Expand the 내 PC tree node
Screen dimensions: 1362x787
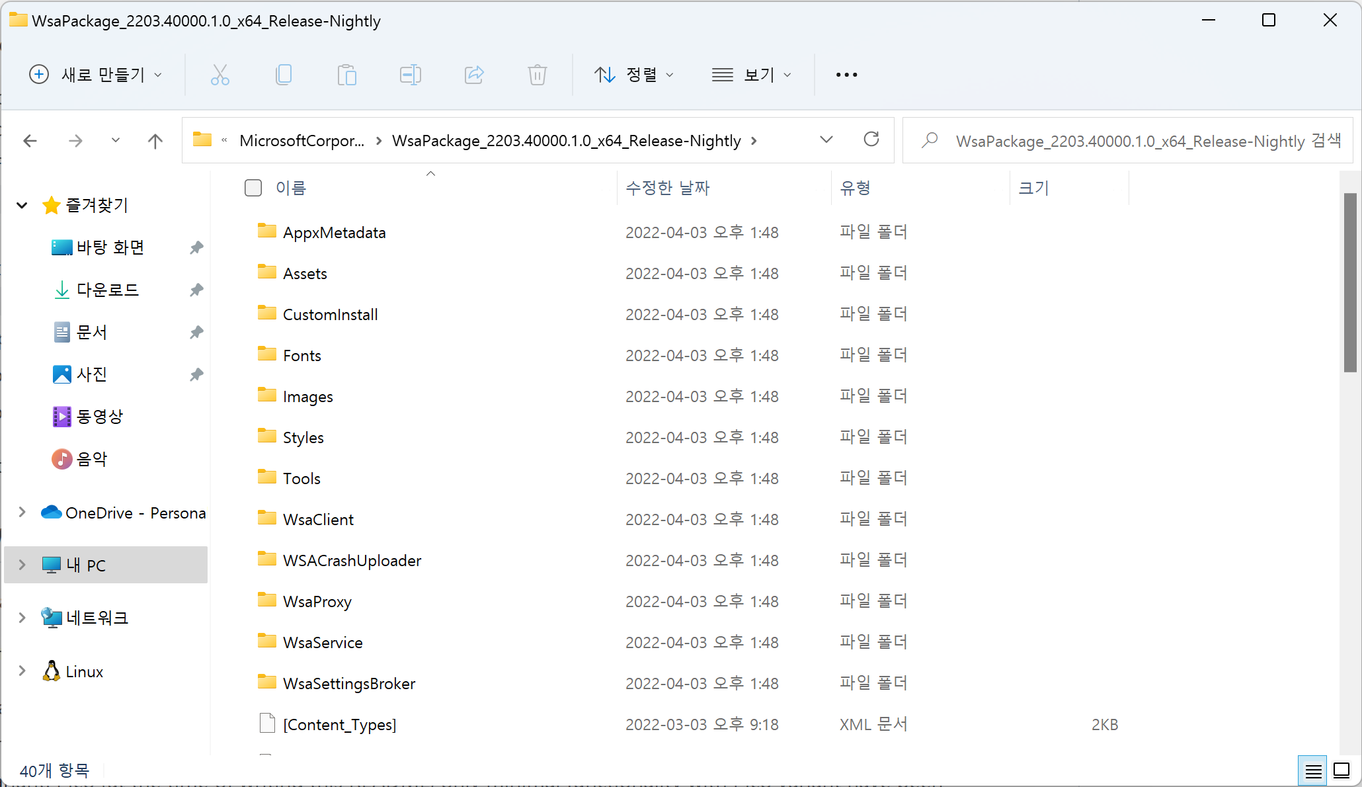22,565
